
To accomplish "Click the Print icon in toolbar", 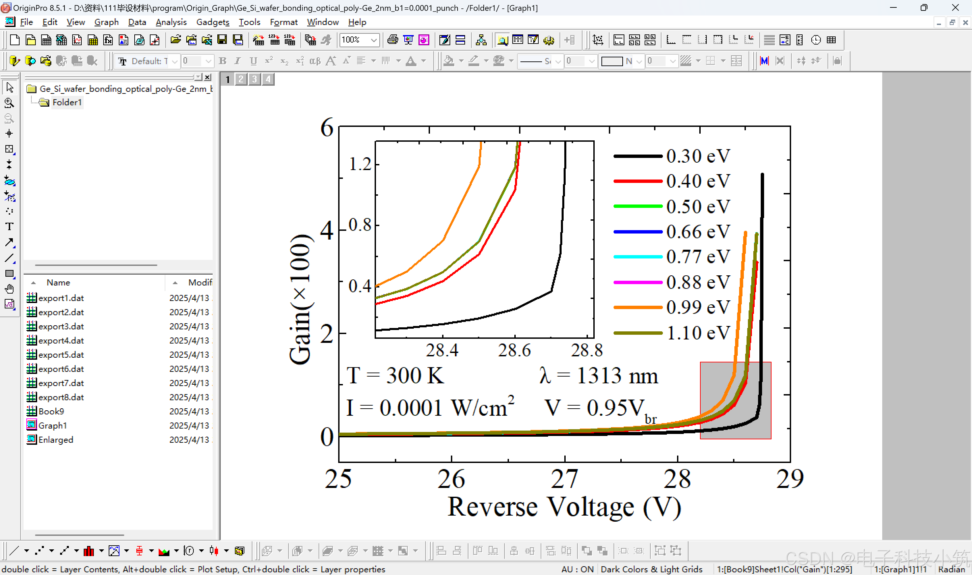I will (393, 40).
